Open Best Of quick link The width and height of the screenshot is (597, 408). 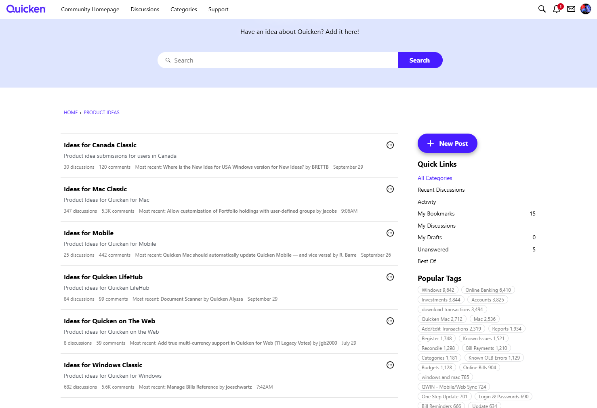(427, 261)
